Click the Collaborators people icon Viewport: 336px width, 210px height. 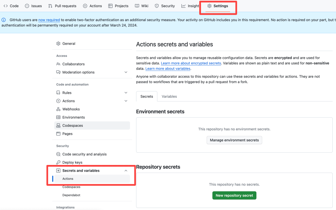58,64
